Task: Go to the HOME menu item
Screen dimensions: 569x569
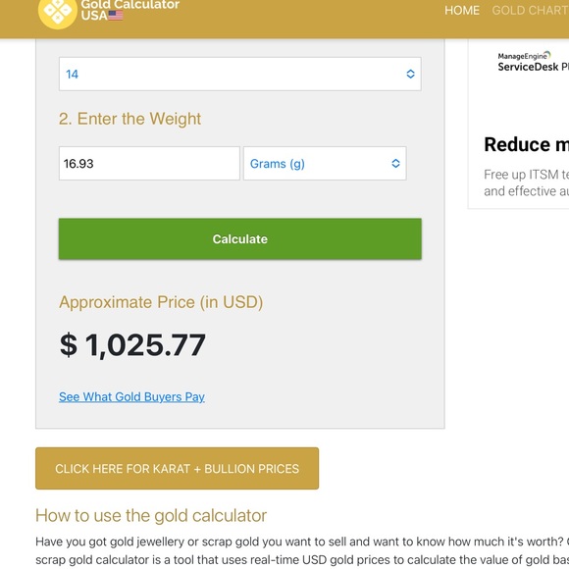Action: (x=462, y=10)
